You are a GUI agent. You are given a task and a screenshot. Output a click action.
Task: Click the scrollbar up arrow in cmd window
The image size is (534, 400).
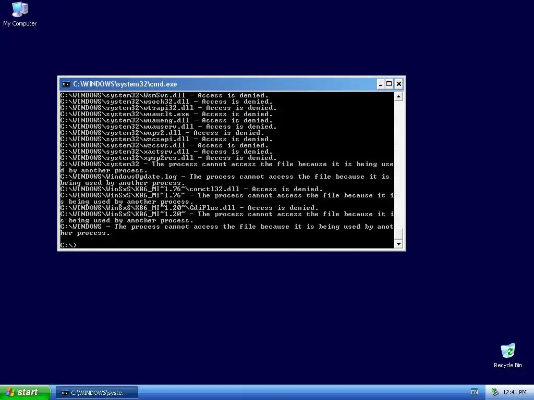[x=398, y=96]
